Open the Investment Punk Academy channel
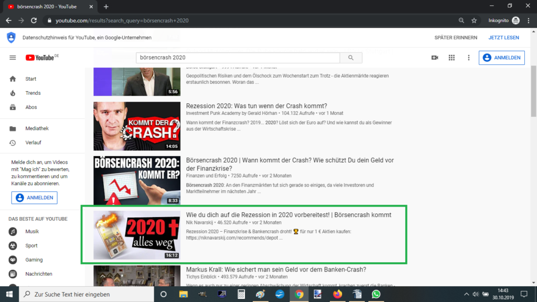The image size is (537, 302). coord(231,113)
